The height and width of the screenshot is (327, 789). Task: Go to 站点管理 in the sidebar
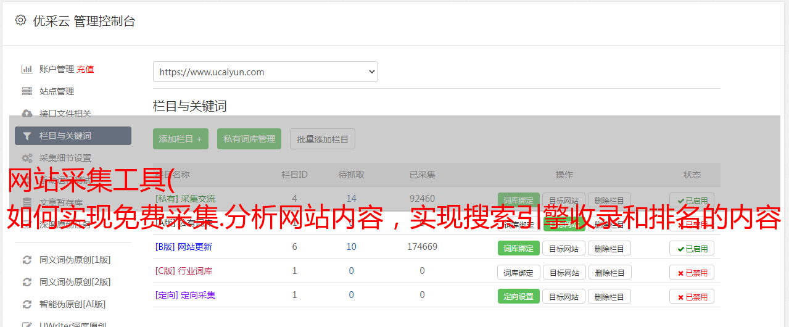click(57, 91)
